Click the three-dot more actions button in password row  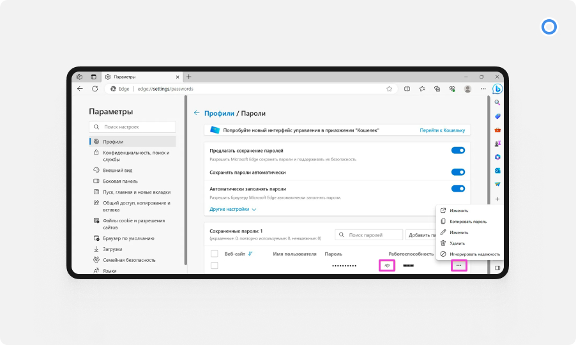tap(459, 265)
